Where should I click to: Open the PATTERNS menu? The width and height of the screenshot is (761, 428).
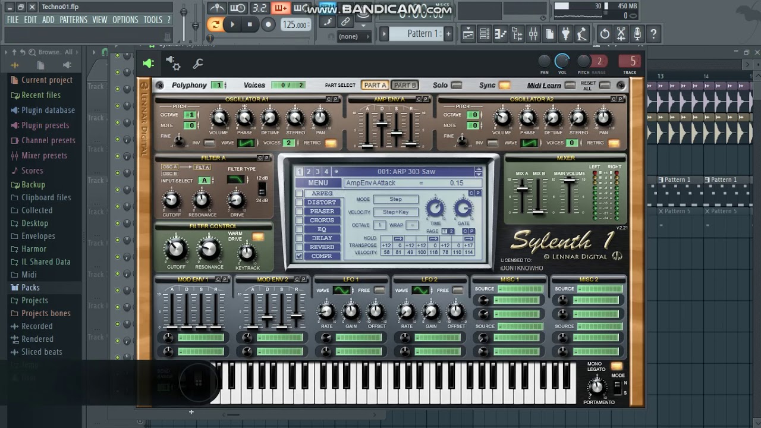click(x=73, y=20)
